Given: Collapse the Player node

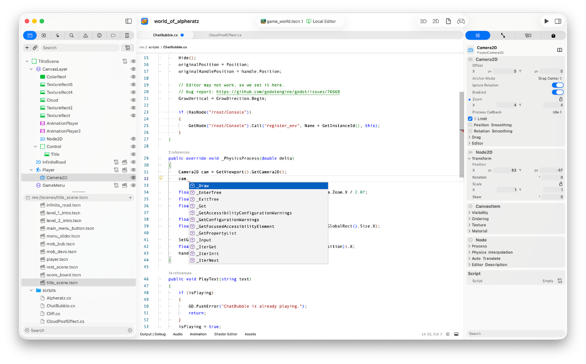Looking at the screenshot, I should [31, 170].
